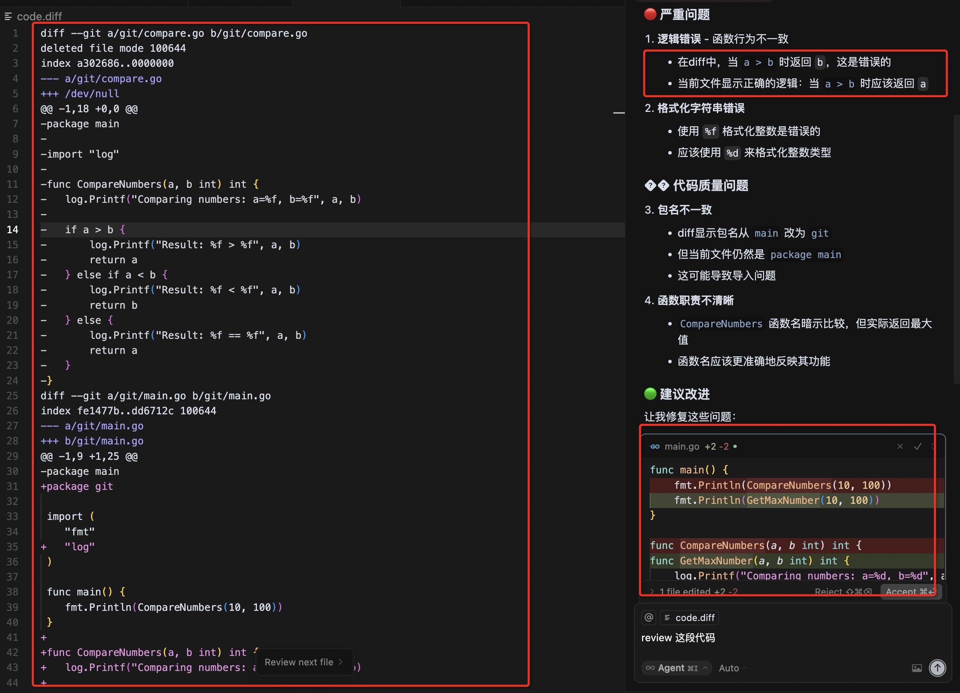Viewport: 960px width, 693px height.
Task: Send the message with the up-arrow icon
Action: [937, 667]
